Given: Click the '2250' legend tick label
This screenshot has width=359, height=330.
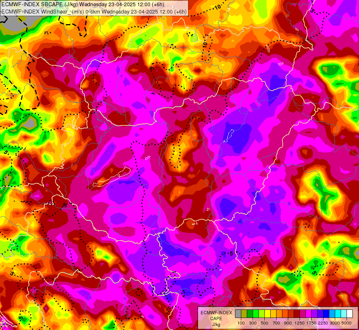Looking at the screenshot, I should click(x=323, y=323).
